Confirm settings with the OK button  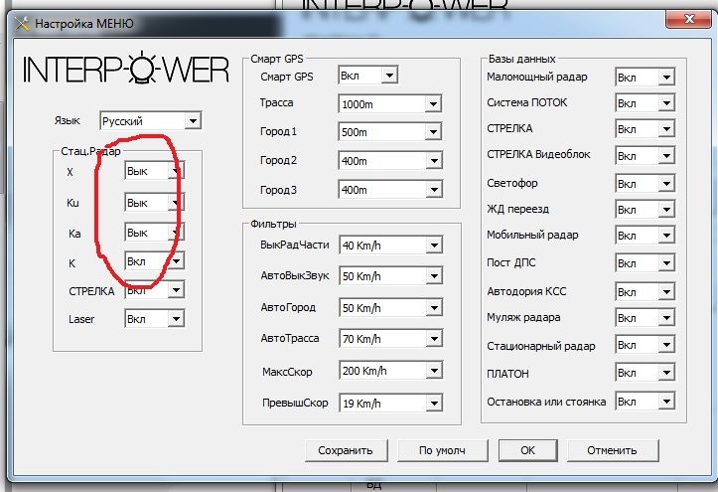coord(527,450)
